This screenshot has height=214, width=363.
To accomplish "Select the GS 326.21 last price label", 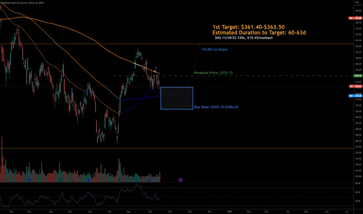I will 355,86.
